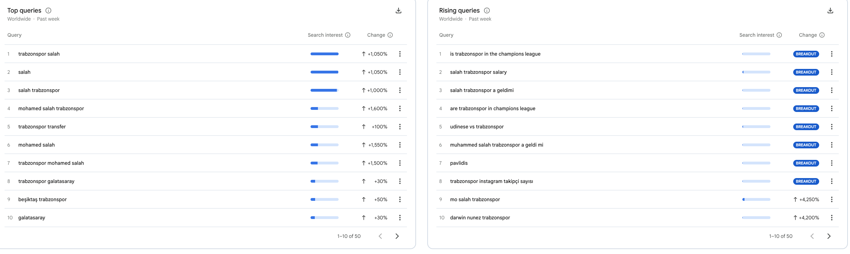Go to next page of Top queries

(397, 236)
